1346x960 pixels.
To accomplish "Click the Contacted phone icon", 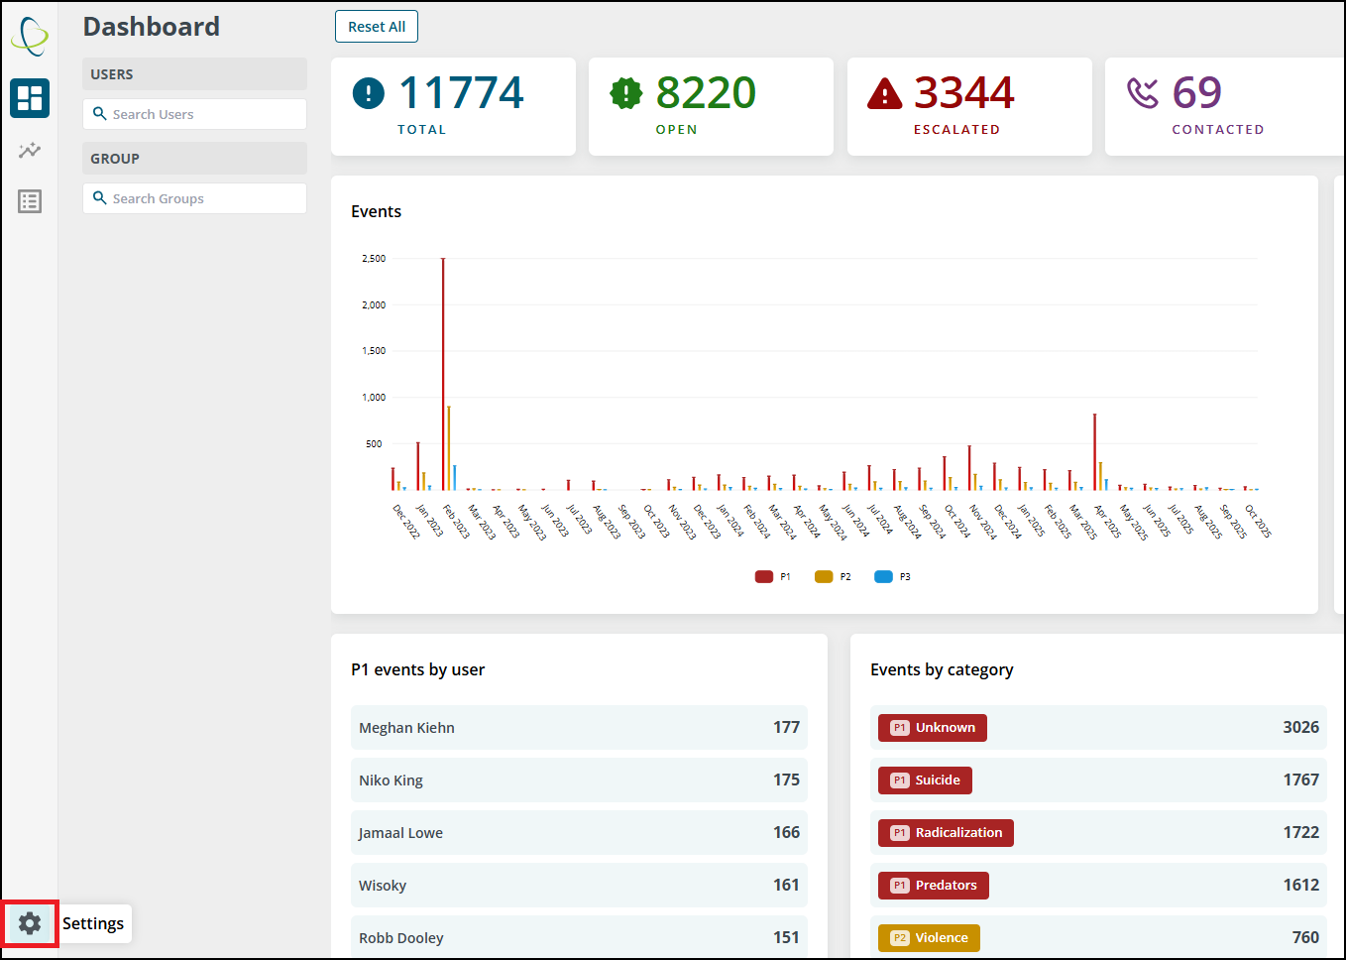I will tap(1143, 93).
